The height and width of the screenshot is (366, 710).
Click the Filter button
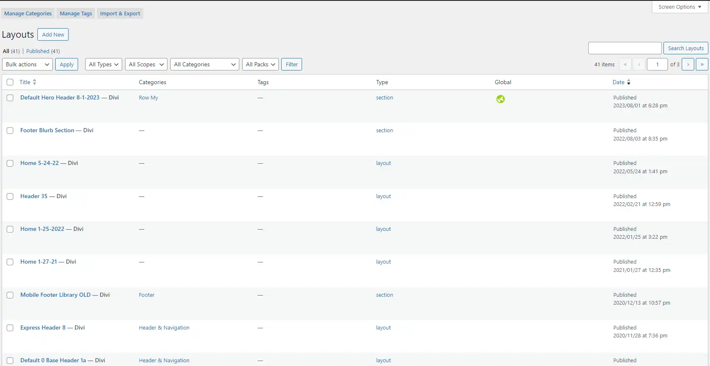click(x=291, y=64)
